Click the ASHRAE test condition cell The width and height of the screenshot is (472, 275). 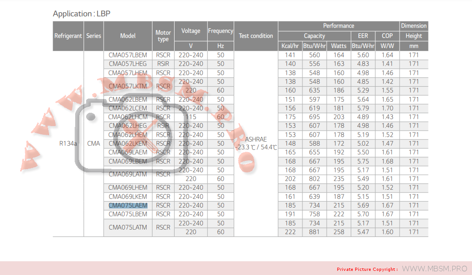point(256,143)
